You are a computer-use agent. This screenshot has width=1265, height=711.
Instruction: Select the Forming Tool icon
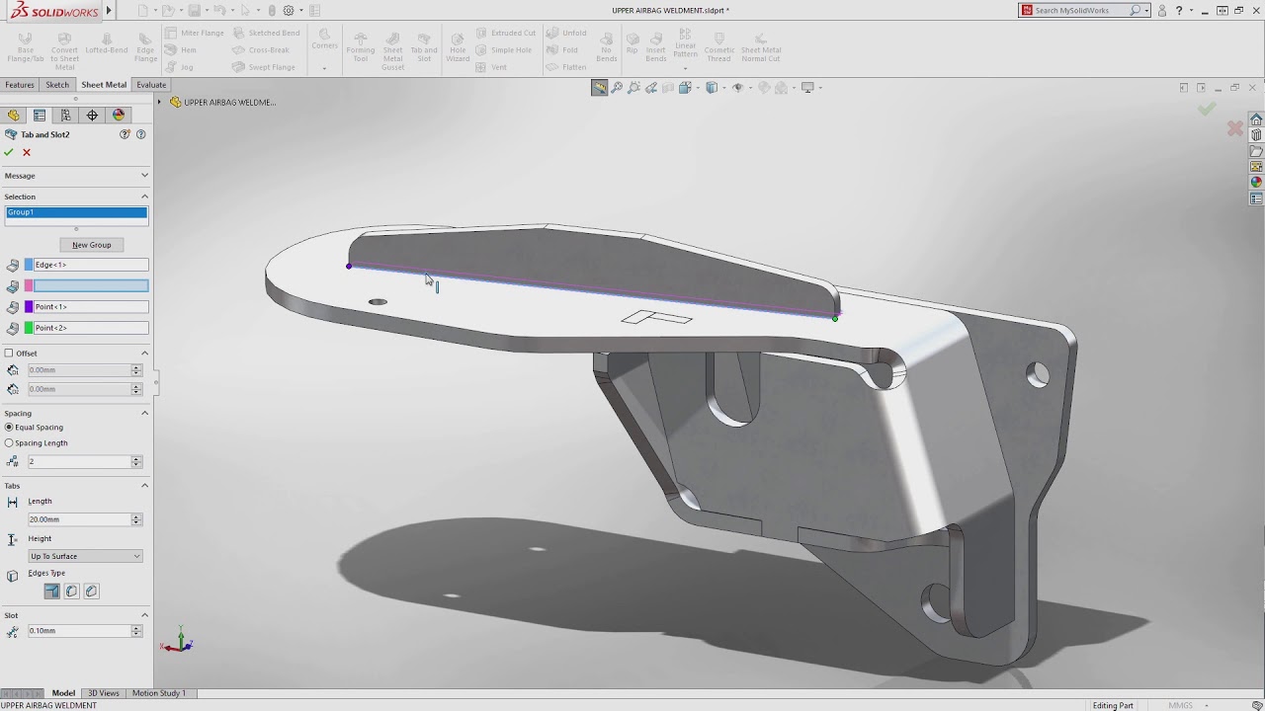[361, 48]
